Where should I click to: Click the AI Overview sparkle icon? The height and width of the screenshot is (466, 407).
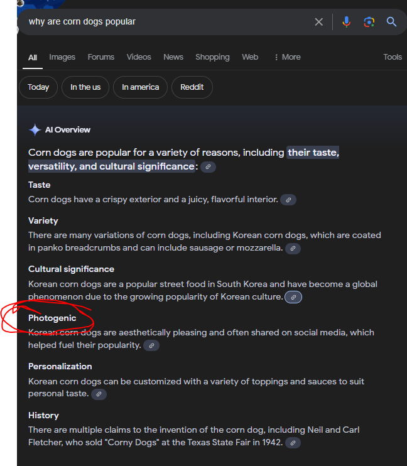[35, 130]
